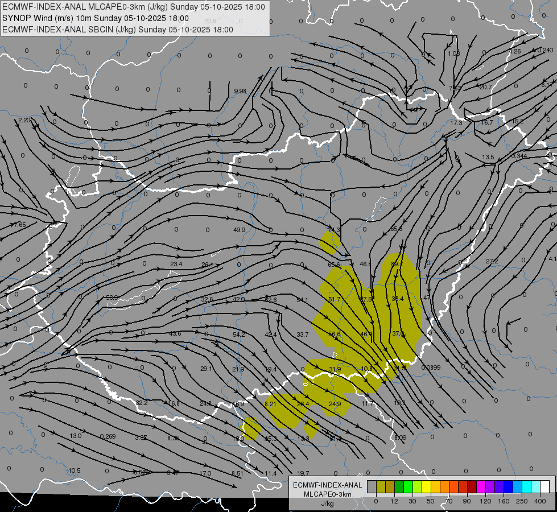Click the legend tick label 90

(x=467, y=501)
